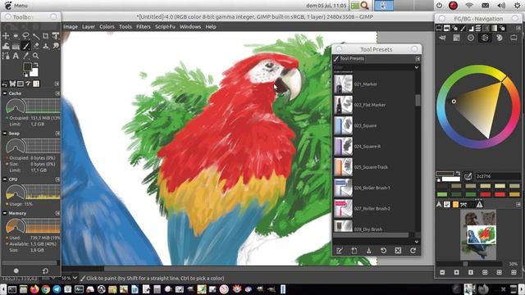525x295 pixels.
Task: Restore the selected tool preset
Action: pyautogui.click(x=383, y=251)
